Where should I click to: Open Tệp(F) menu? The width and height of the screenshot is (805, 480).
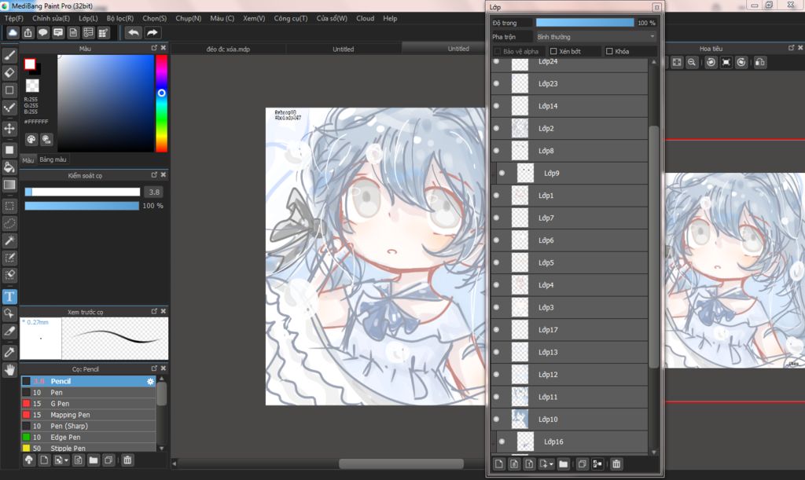14,18
